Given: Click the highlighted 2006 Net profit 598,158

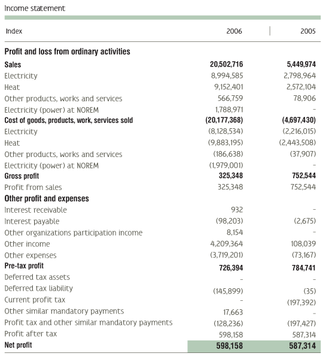Looking at the screenshot, I should (x=229, y=346).
